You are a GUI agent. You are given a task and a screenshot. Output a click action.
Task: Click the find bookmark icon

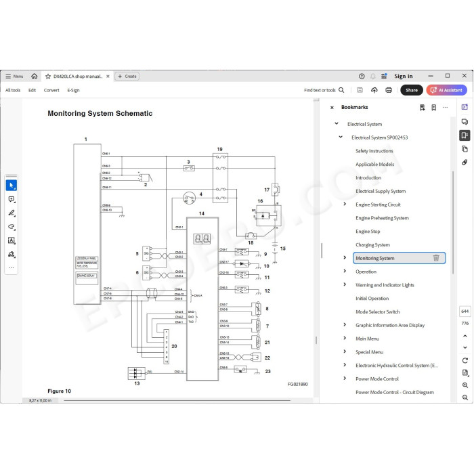pos(423,107)
